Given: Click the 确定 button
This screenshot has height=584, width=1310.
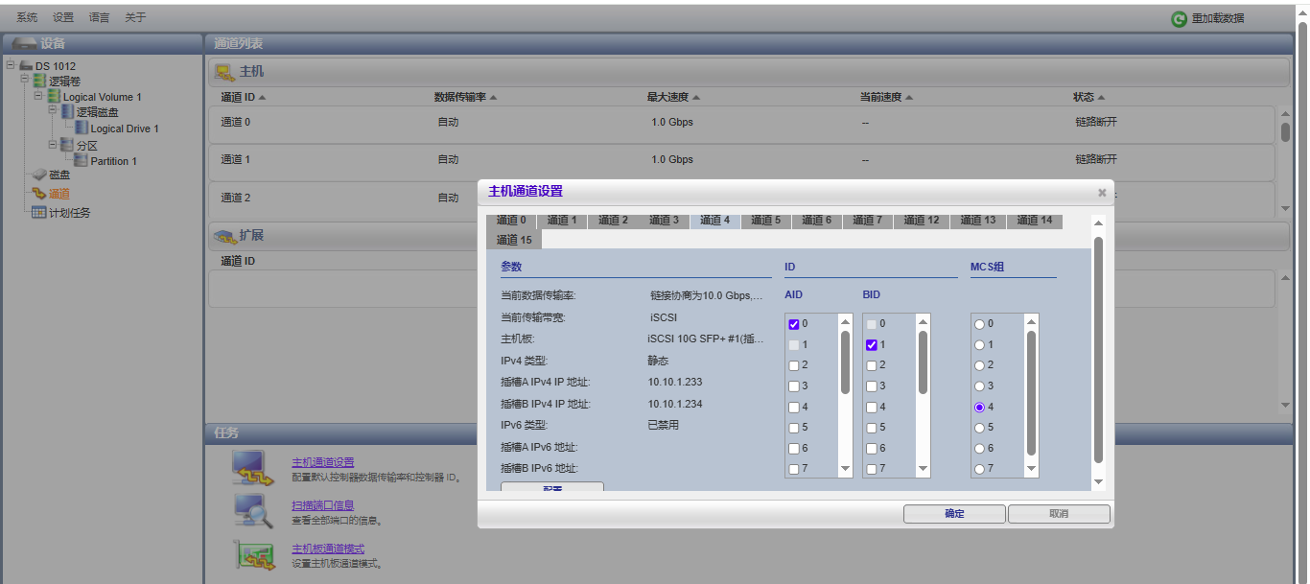Looking at the screenshot, I should coord(953,514).
